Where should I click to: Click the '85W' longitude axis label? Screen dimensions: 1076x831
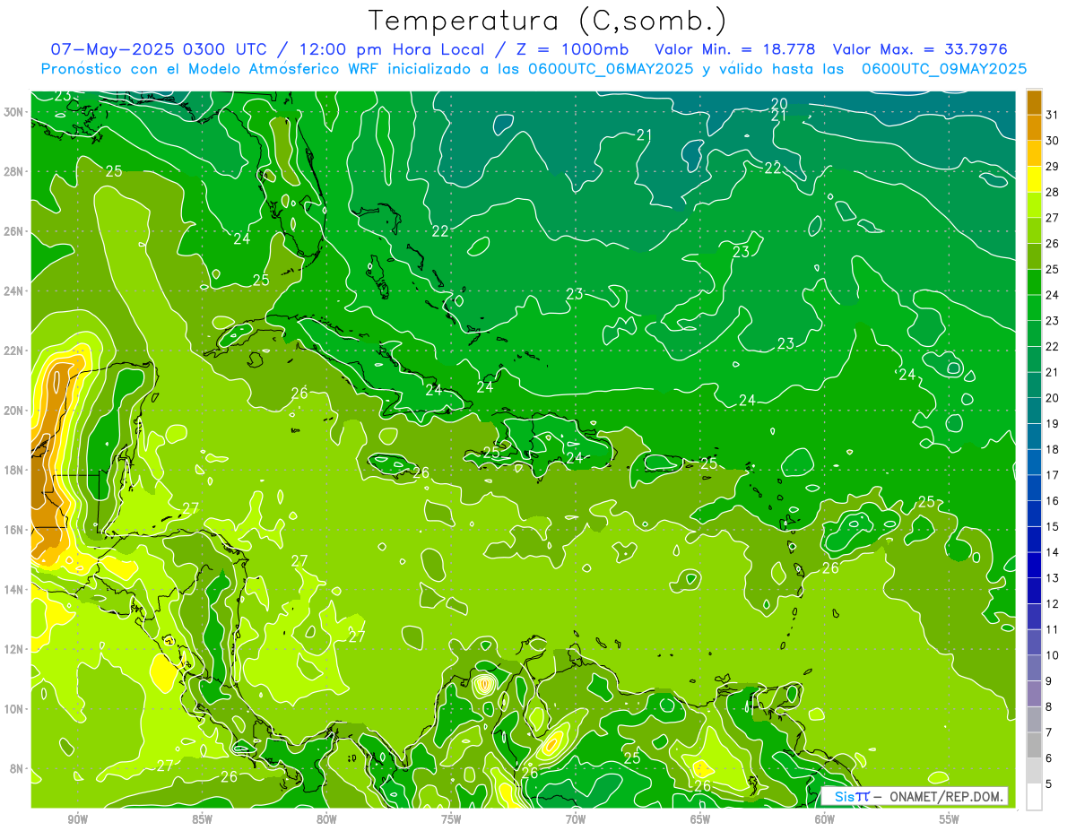(202, 819)
